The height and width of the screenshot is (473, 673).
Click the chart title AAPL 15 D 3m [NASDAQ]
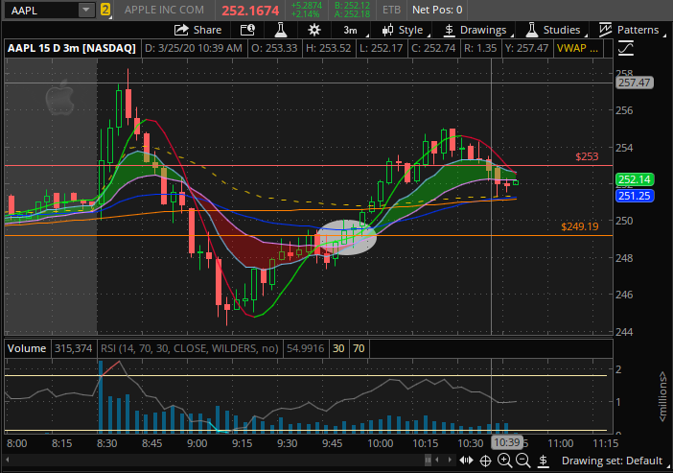[x=71, y=48]
